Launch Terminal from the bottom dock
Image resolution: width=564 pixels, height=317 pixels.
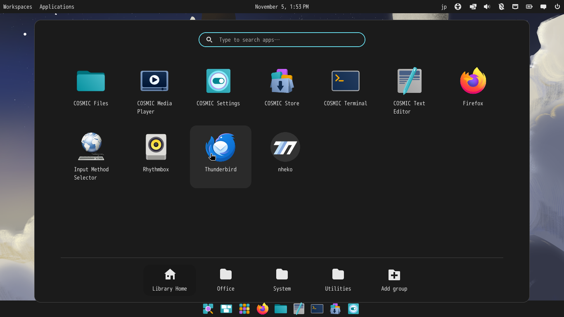pyautogui.click(x=317, y=309)
